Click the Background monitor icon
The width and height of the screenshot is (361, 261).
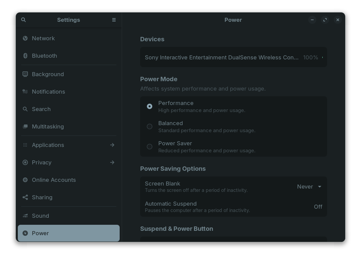pos(25,74)
